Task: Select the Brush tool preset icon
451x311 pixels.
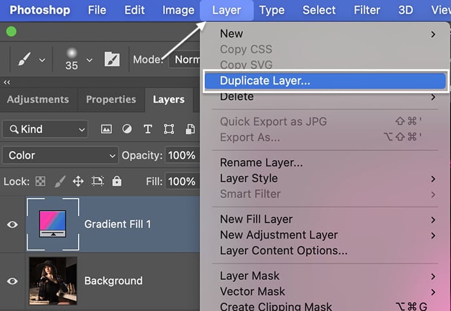Action: point(24,59)
